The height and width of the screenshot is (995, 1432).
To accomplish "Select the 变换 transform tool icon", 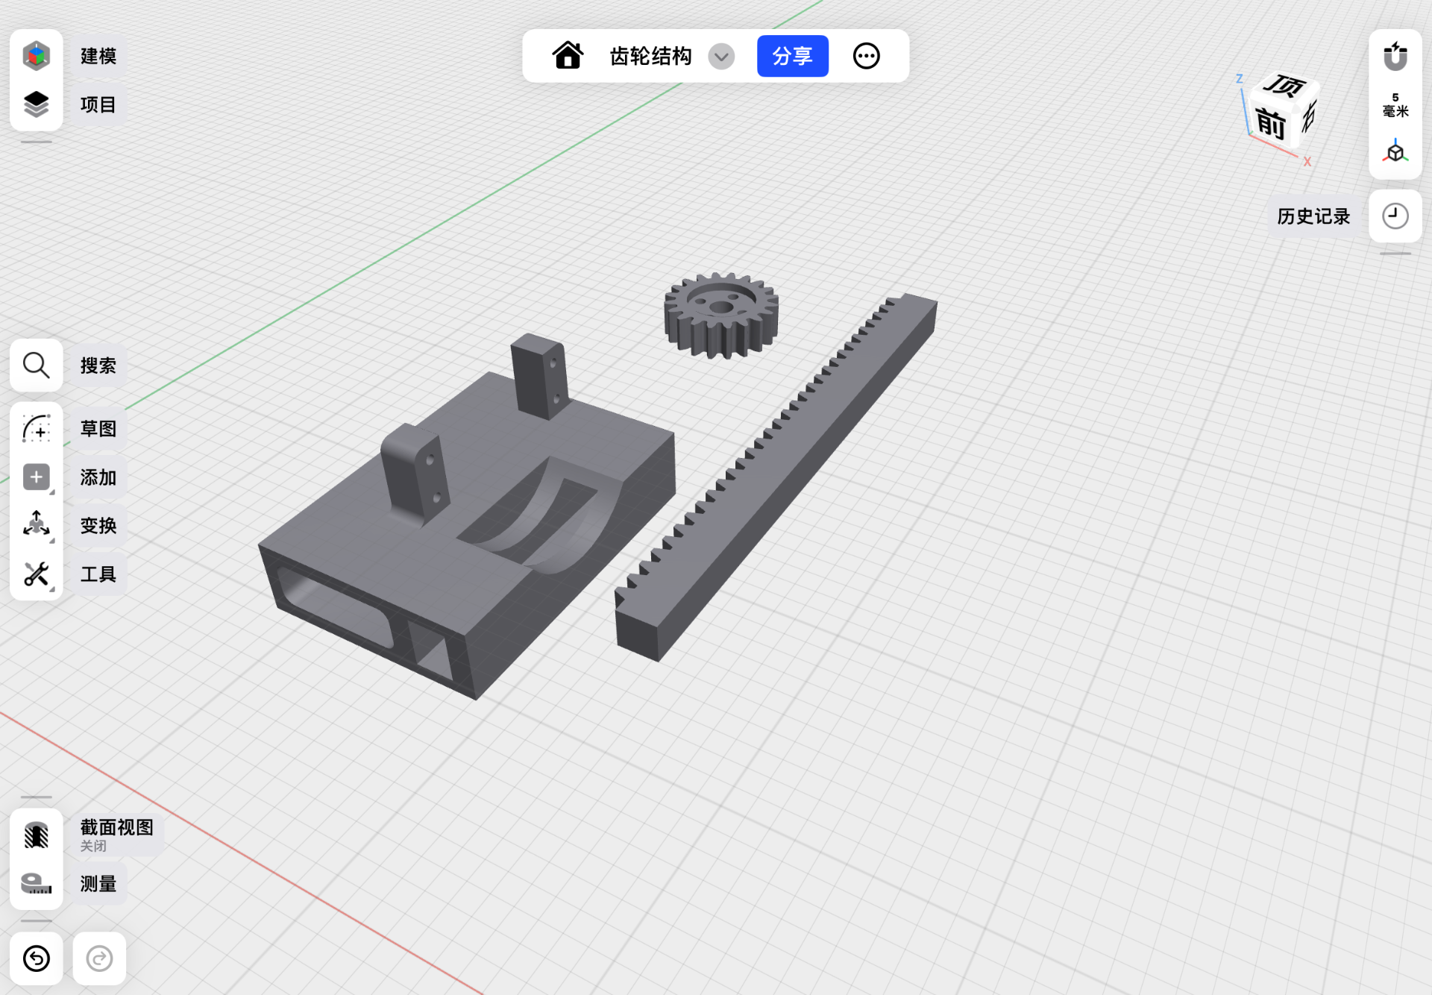I will (36, 525).
